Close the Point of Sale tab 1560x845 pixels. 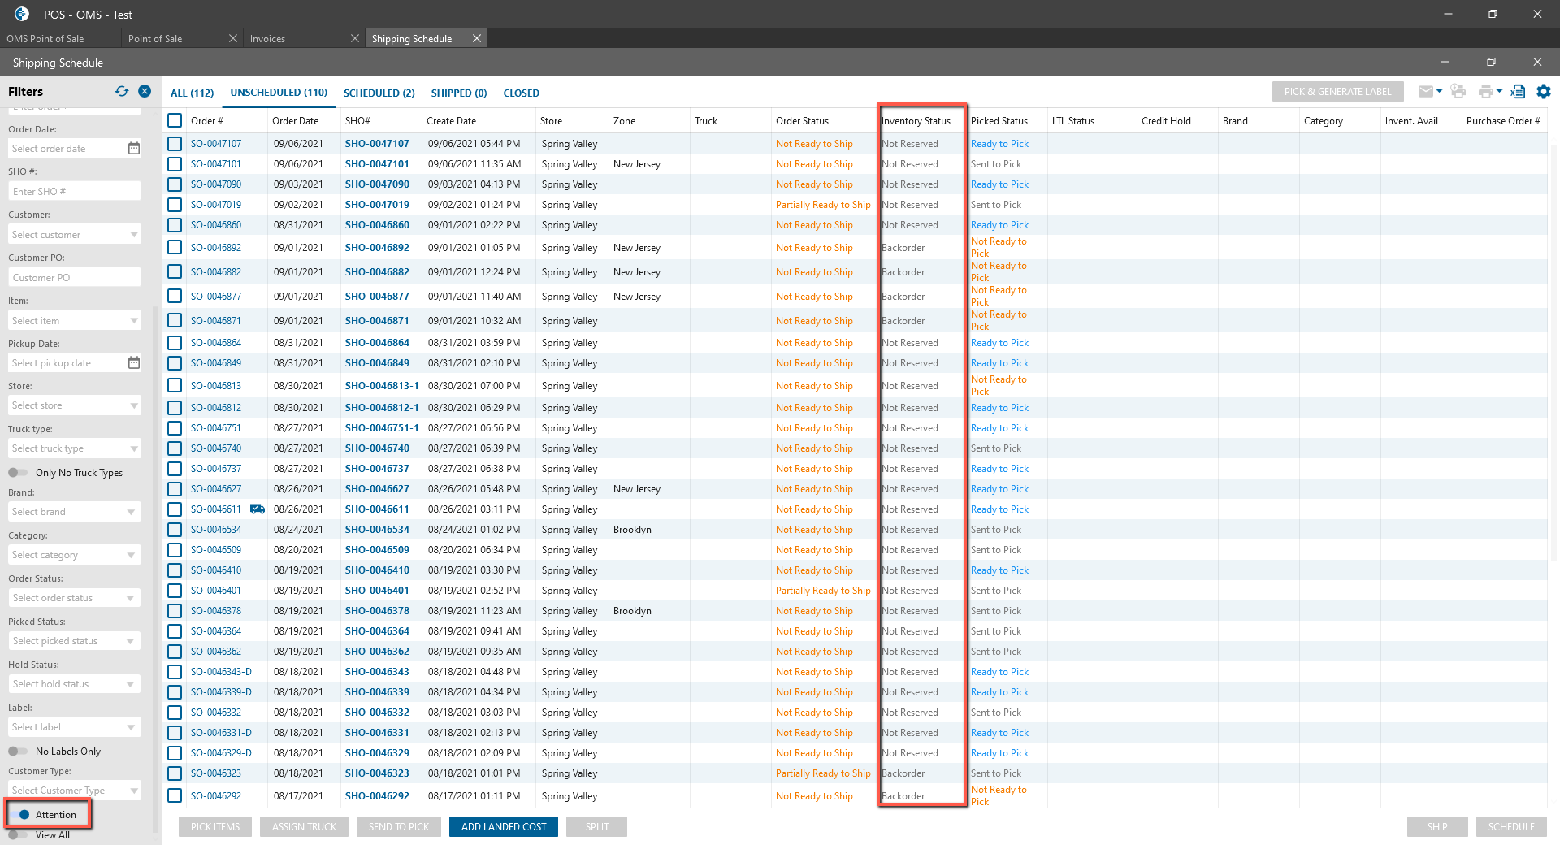click(x=233, y=38)
